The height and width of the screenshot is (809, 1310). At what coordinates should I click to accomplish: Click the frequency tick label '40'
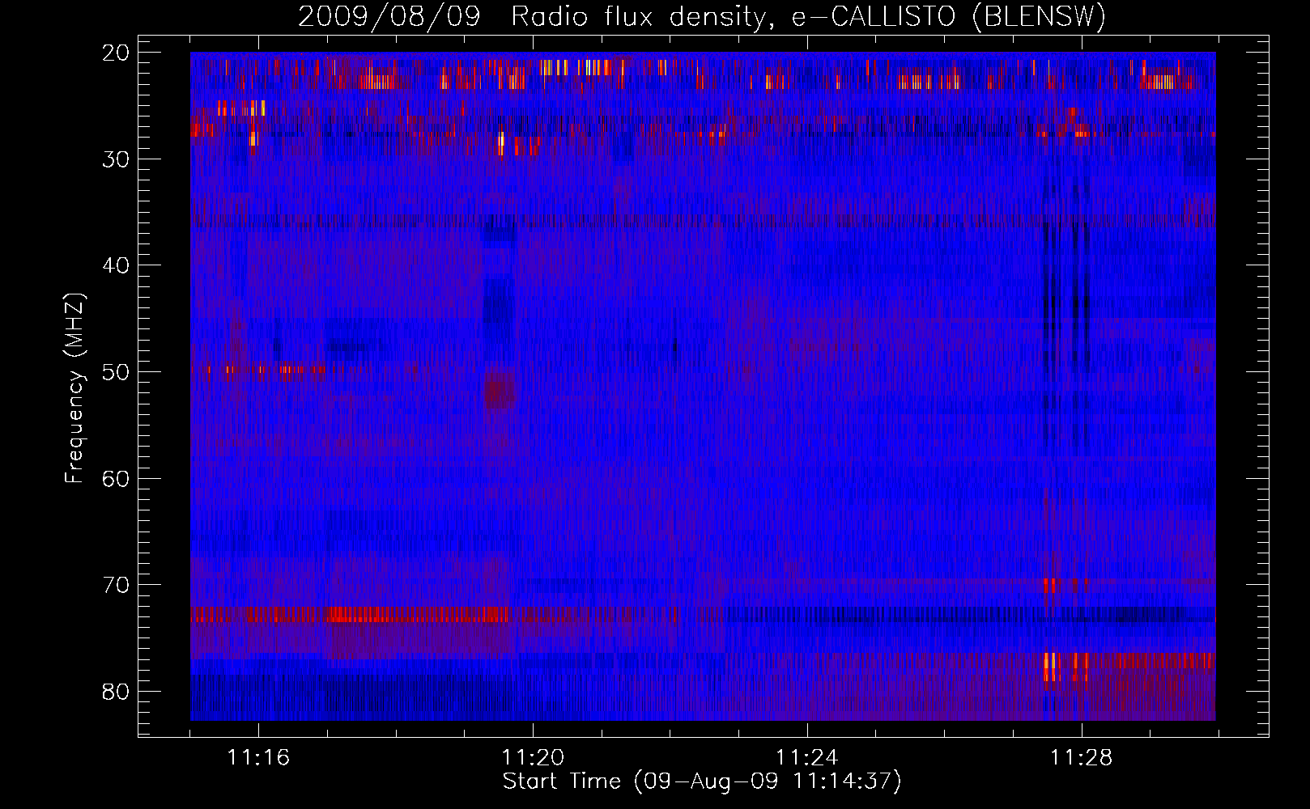117,265
